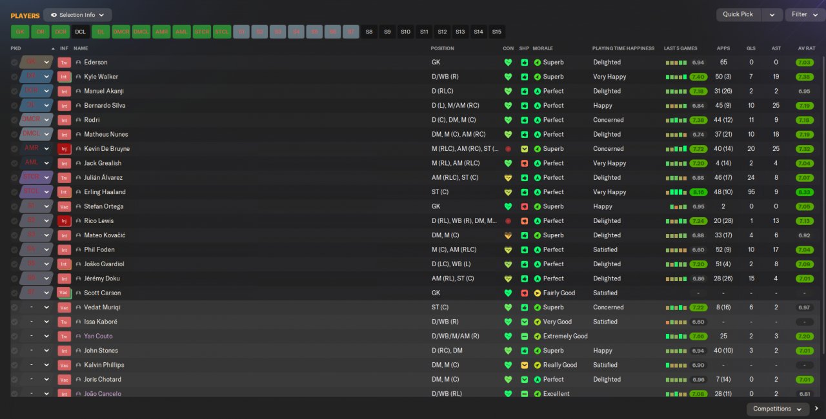Click Scott Carson's Fairly Good morale icon
The image size is (826, 419).
(x=538, y=293)
